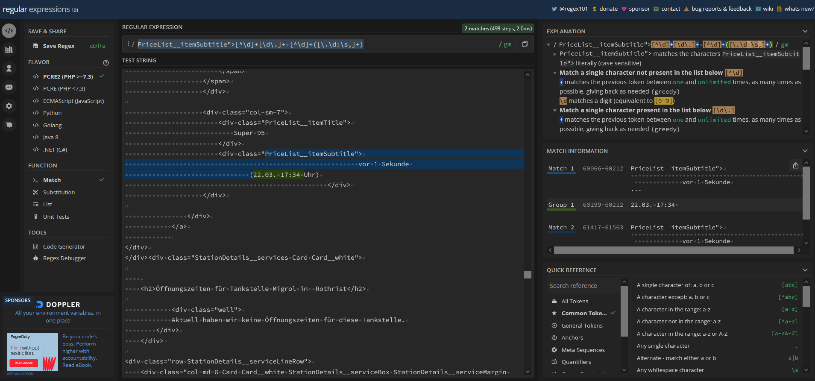This screenshot has width=815, height=381.
Task: Copy regex to clipboard icon
Action: click(525, 44)
